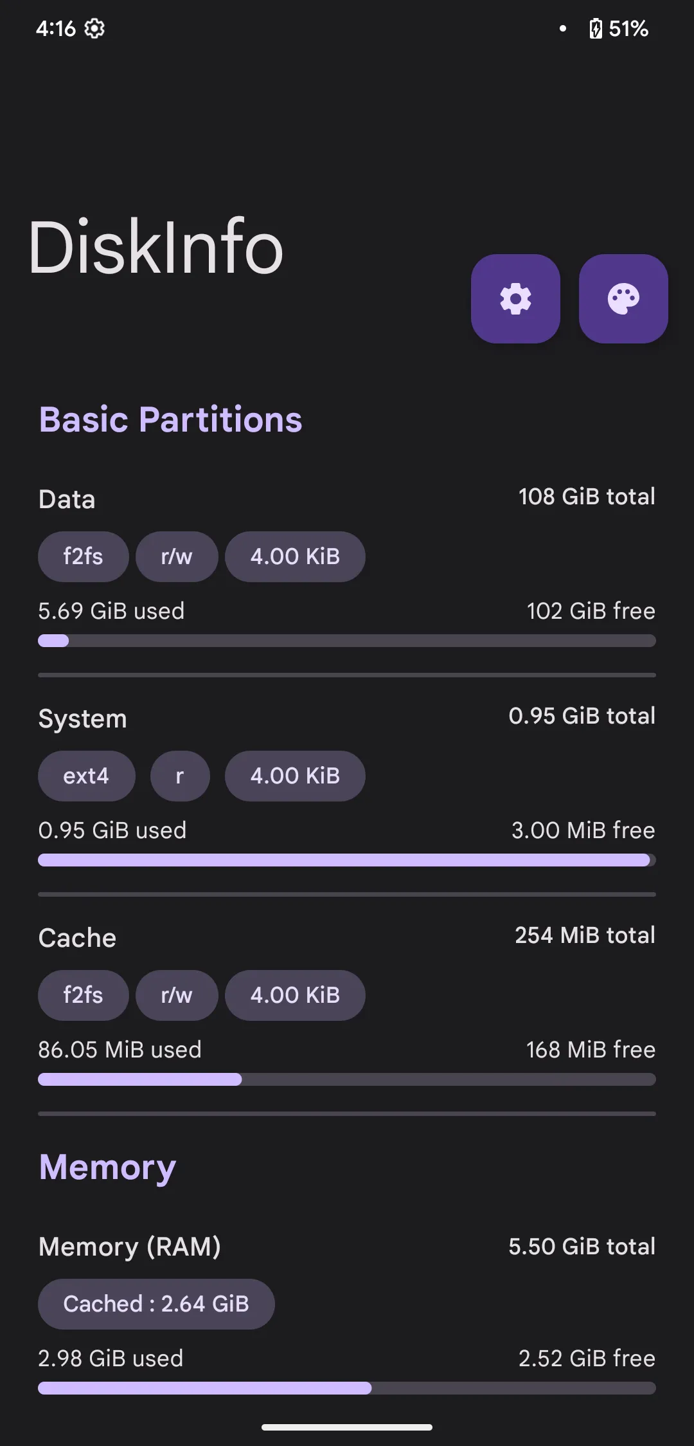
Task: Tap the 108 GiB total label
Action: click(x=587, y=497)
